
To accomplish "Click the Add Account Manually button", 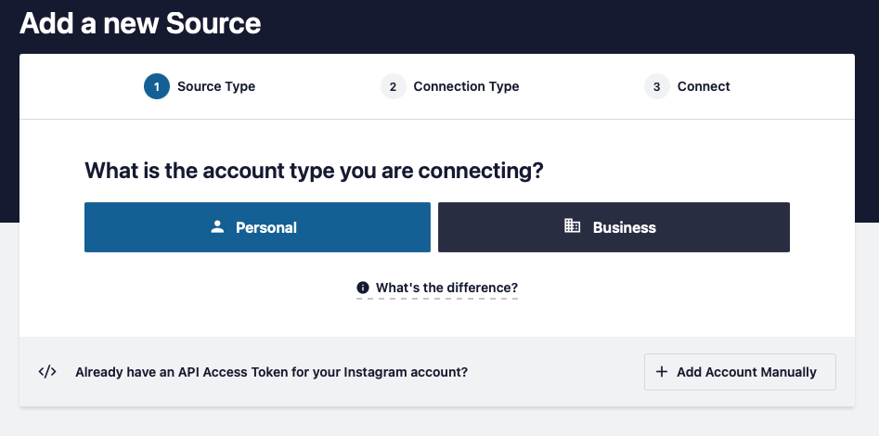I will [740, 372].
